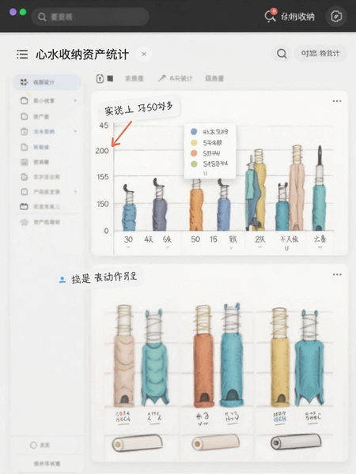Expand the blue-labeled storage box sidebar item
The height and width of the screenshot is (474, 356).
pyautogui.click(x=75, y=131)
